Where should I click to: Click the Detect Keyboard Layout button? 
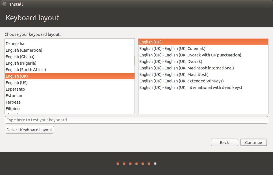pyautogui.click(x=29, y=130)
